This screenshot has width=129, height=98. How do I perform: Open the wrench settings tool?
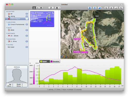click(x=121, y=8)
